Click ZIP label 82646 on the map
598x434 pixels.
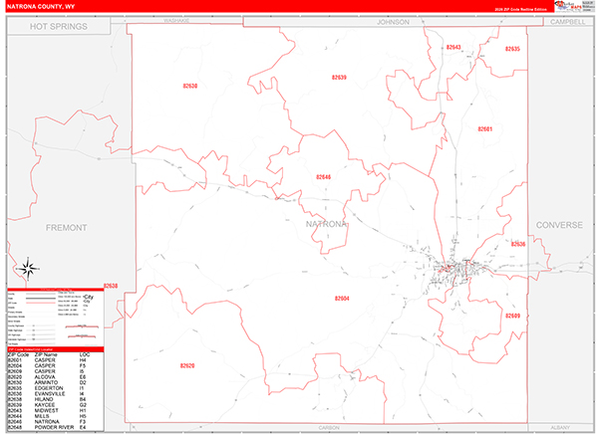pos(323,177)
